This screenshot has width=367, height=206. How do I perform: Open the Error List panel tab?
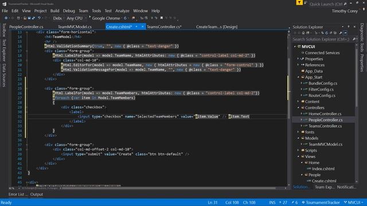tap(18, 195)
